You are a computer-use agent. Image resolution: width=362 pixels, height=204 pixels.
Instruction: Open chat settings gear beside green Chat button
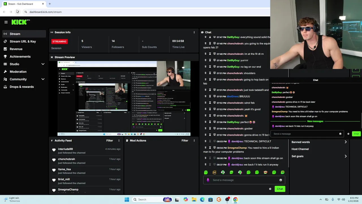point(270,189)
